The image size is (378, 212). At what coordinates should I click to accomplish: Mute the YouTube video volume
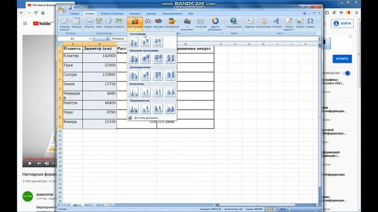pyautogui.click(x=47, y=164)
